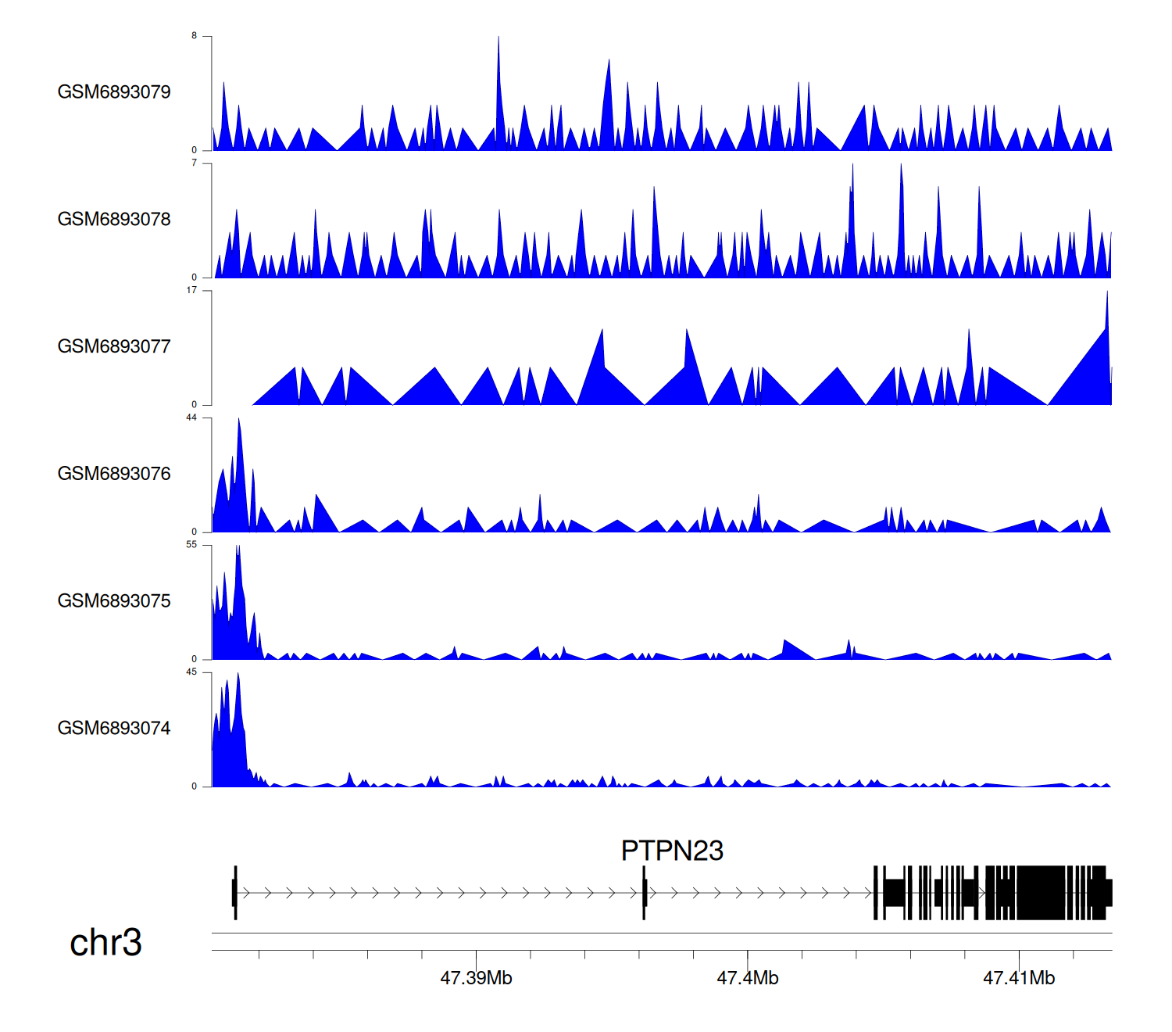
Task: Select the GSM6893076 track label
Action: [114, 474]
